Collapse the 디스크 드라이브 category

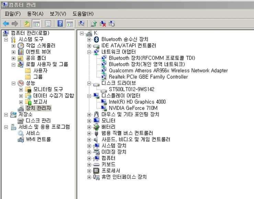pyautogui.click(x=89, y=84)
